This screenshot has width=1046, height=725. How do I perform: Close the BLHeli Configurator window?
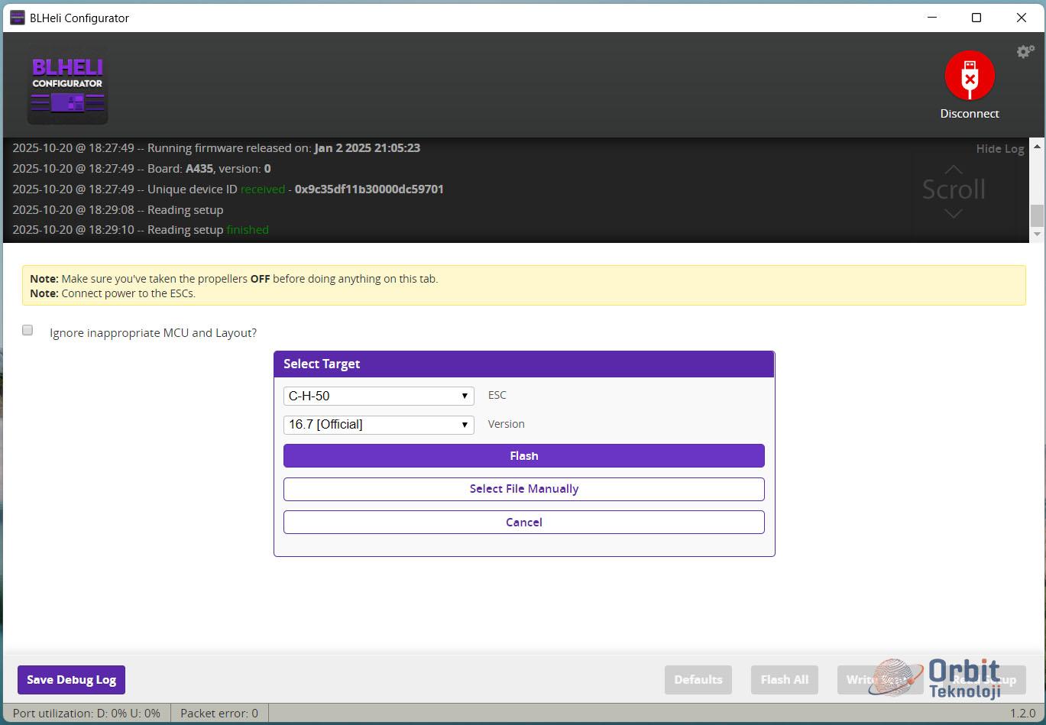[x=1021, y=18]
